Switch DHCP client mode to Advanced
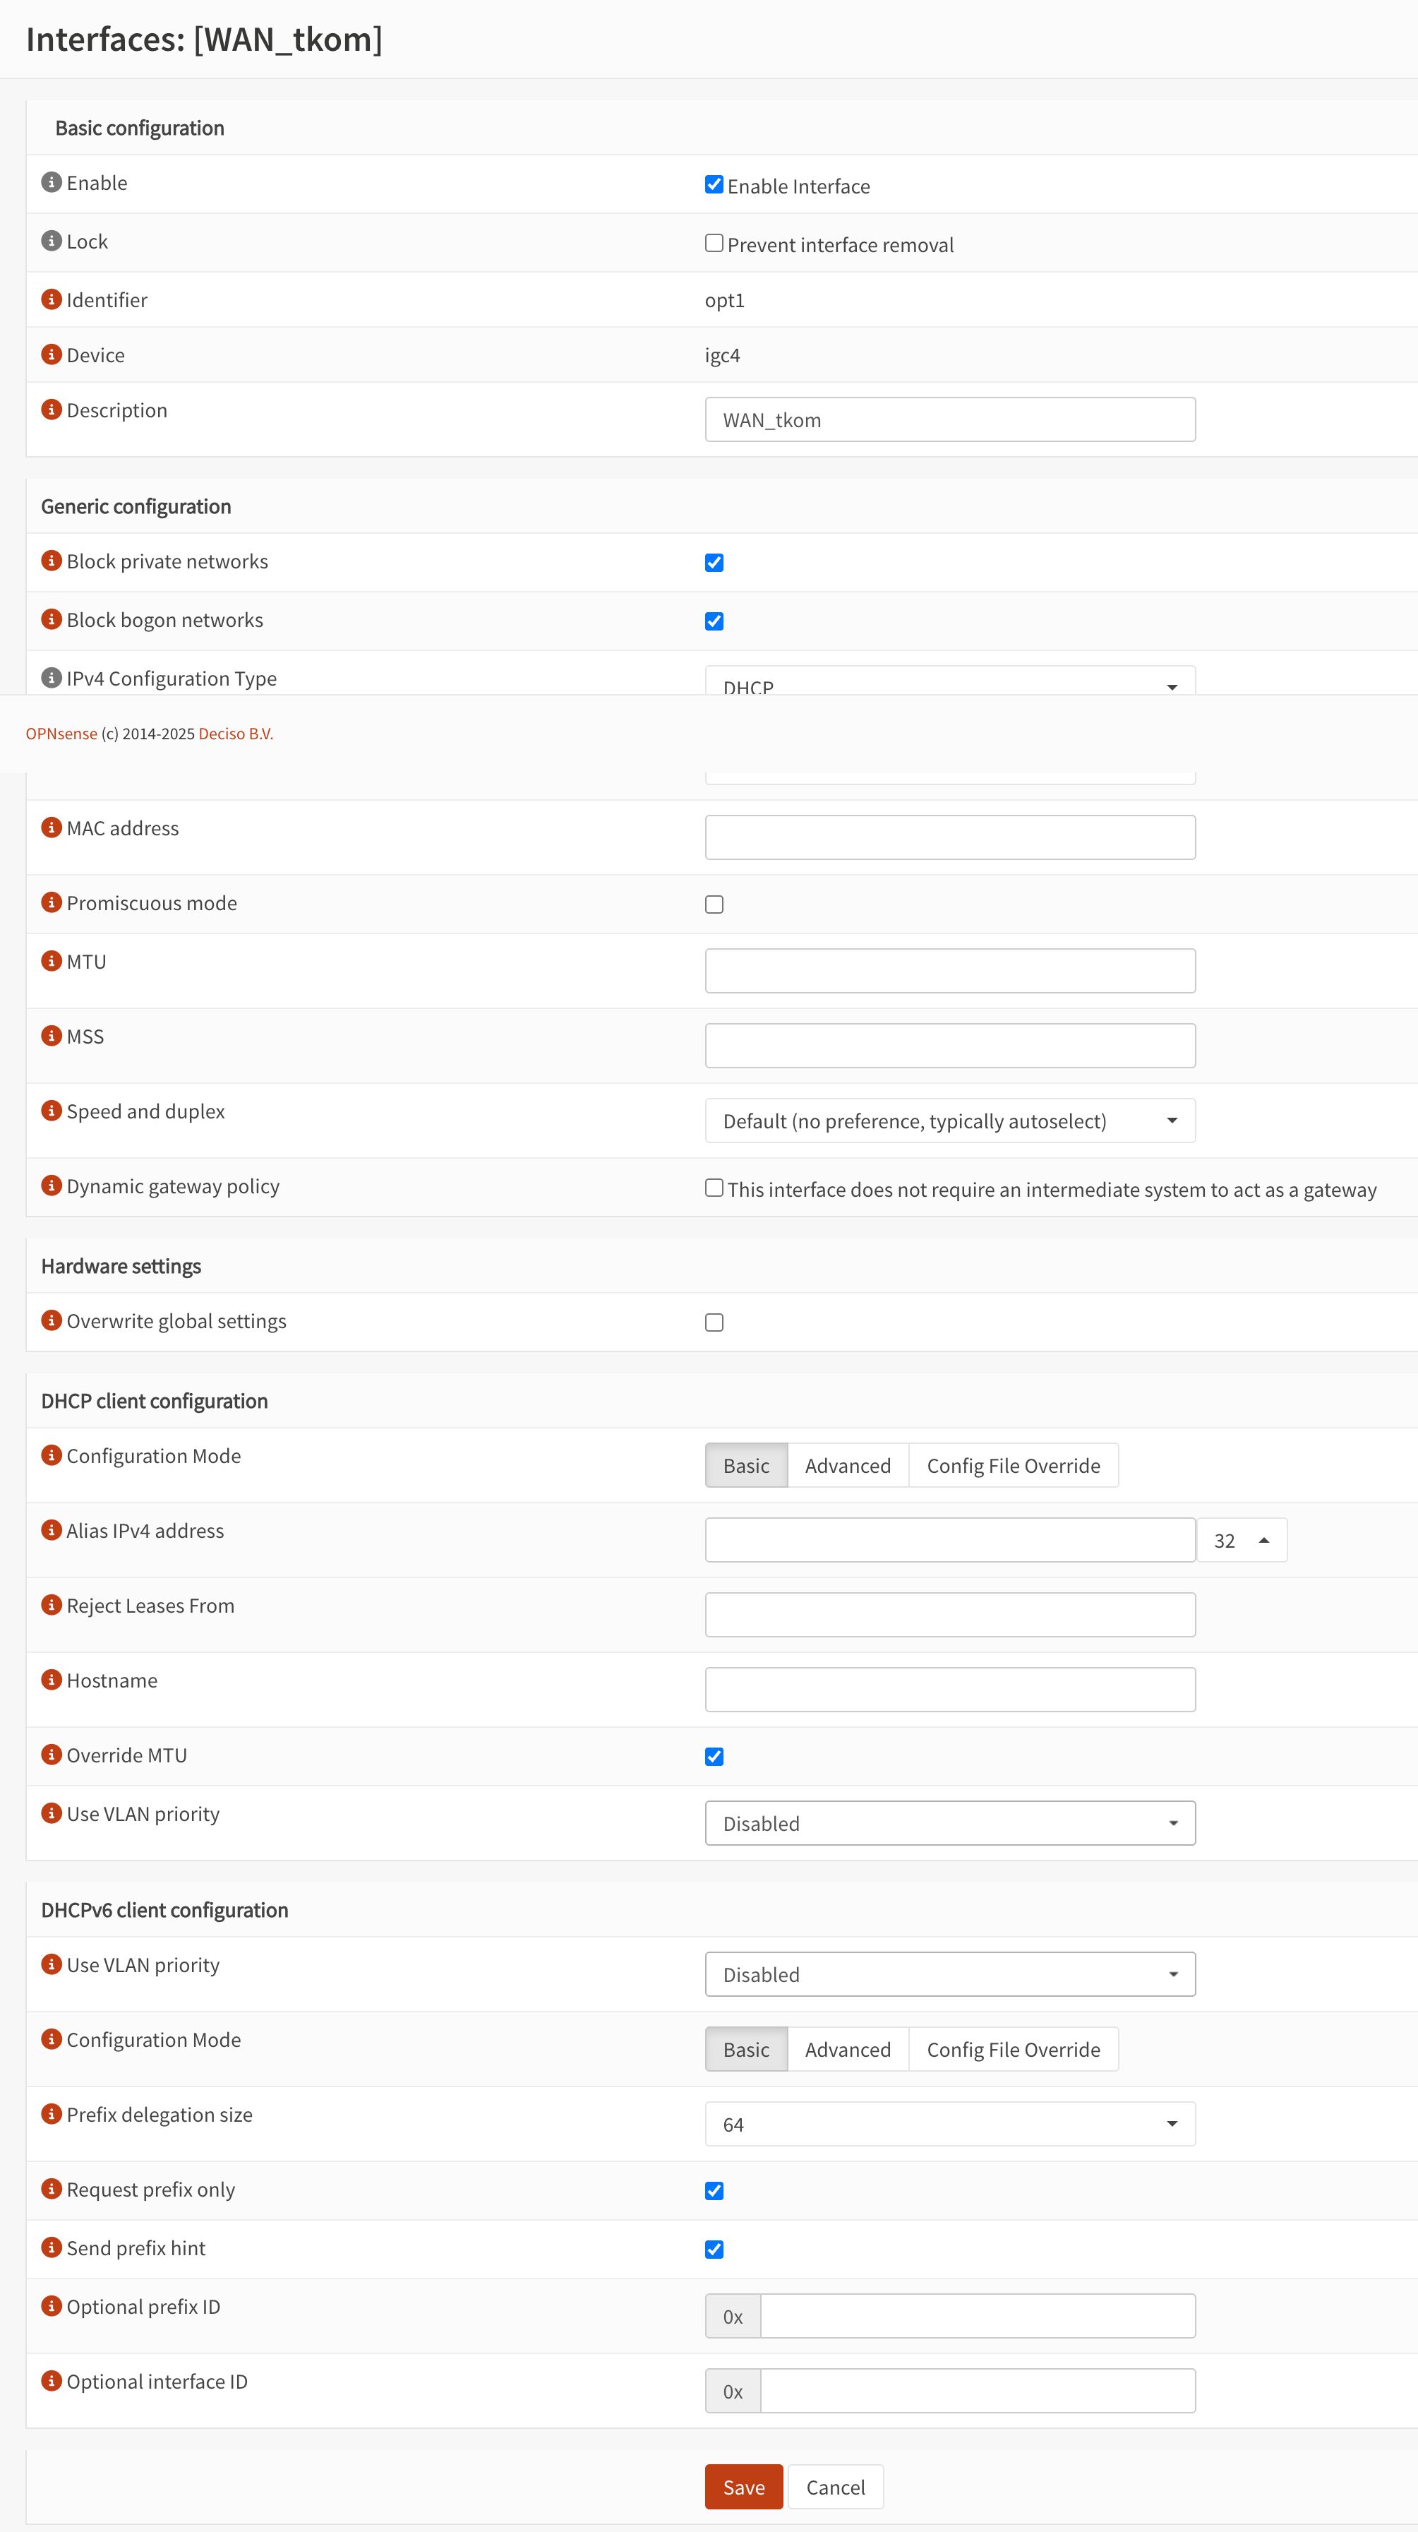1418x2532 pixels. click(x=847, y=1466)
